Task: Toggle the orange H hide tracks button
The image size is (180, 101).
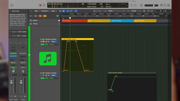Action: point(40,16)
